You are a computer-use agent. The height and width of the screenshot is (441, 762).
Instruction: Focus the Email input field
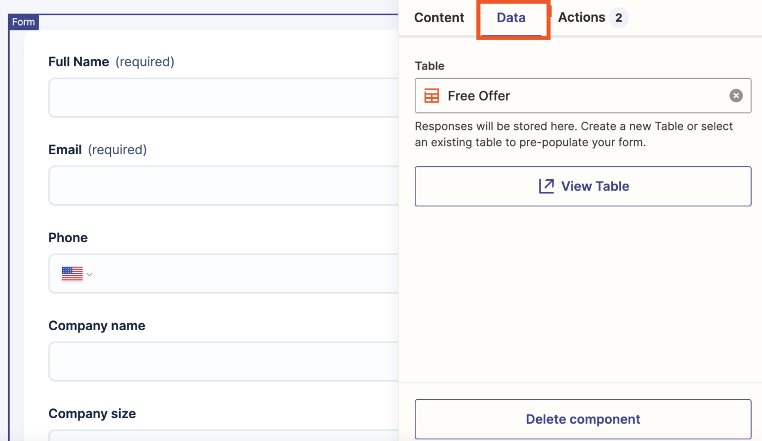223,186
